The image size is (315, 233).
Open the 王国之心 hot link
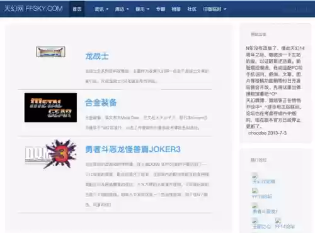pos(261,227)
